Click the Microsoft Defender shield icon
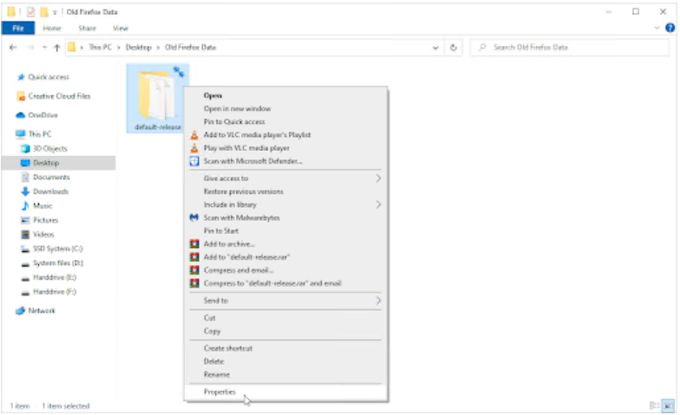This screenshot has height=415, width=680. pyautogui.click(x=194, y=161)
